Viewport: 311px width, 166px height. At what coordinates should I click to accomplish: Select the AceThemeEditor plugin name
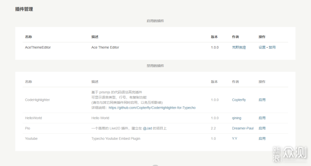click(38, 47)
